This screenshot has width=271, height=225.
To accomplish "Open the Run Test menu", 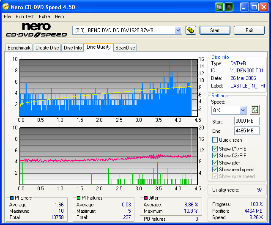I will point(25,16).
